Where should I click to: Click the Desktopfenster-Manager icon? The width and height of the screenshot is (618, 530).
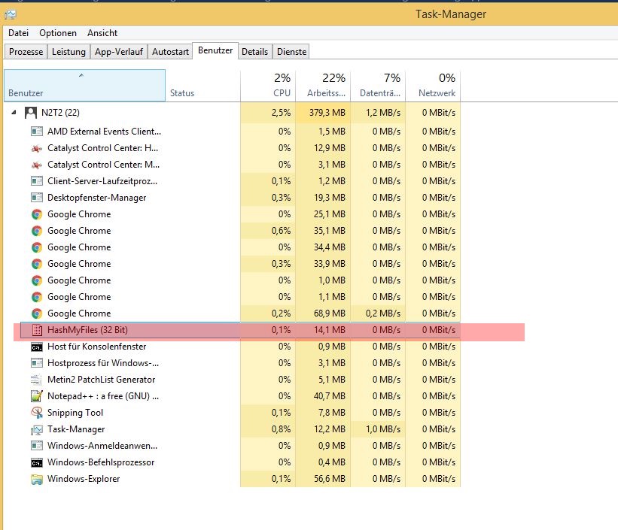pos(37,198)
